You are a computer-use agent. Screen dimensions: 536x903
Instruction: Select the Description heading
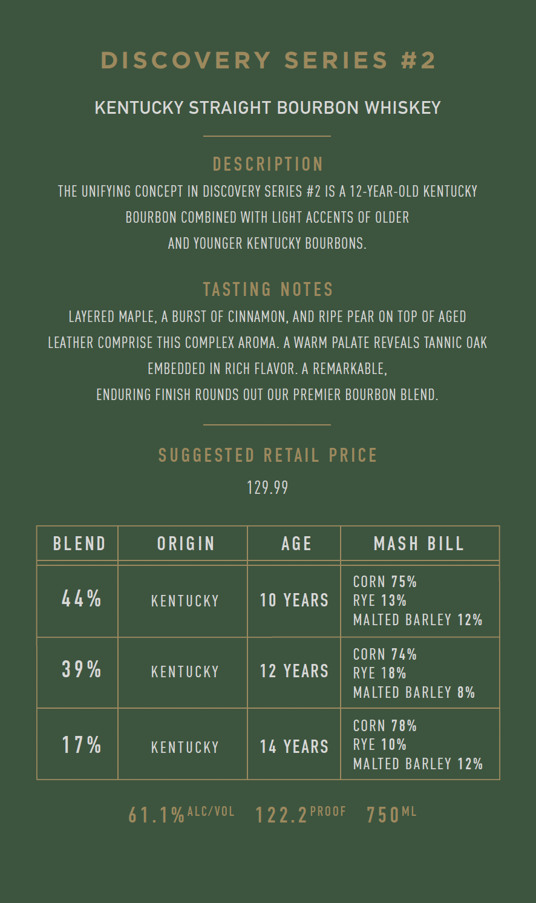pyautogui.click(x=268, y=164)
